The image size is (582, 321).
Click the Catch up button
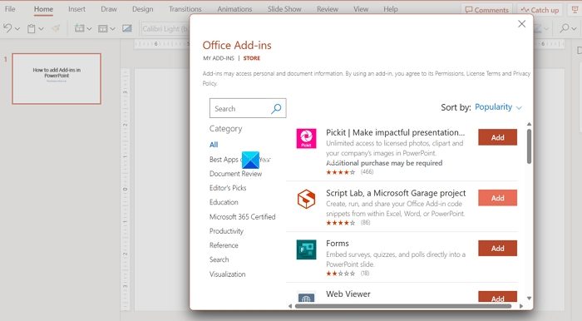tap(540, 10)
